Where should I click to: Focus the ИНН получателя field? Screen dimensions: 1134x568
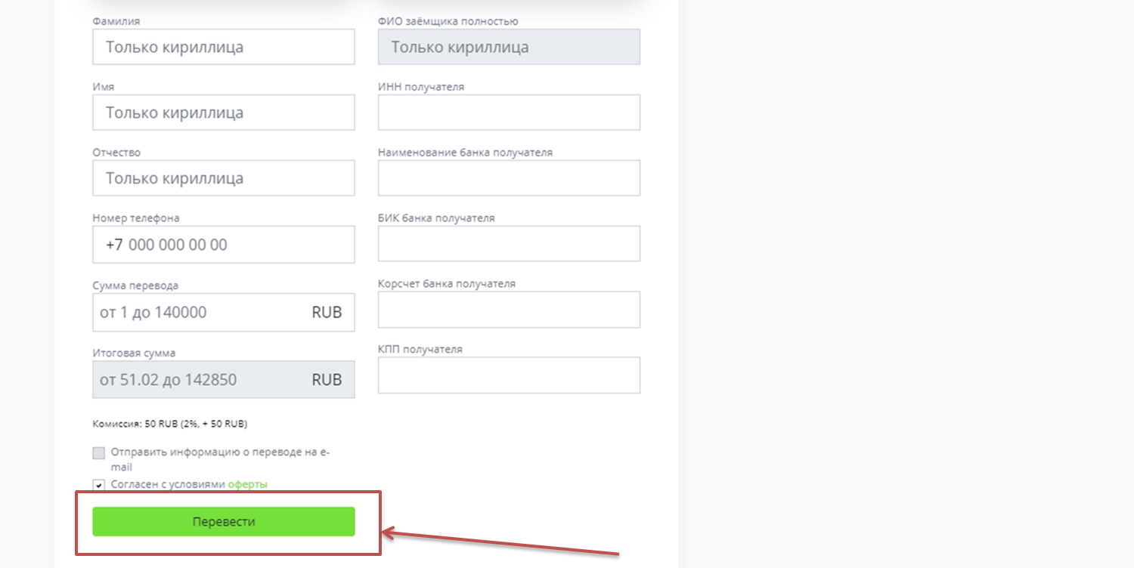pyautogui.click(x=509, y=113)
